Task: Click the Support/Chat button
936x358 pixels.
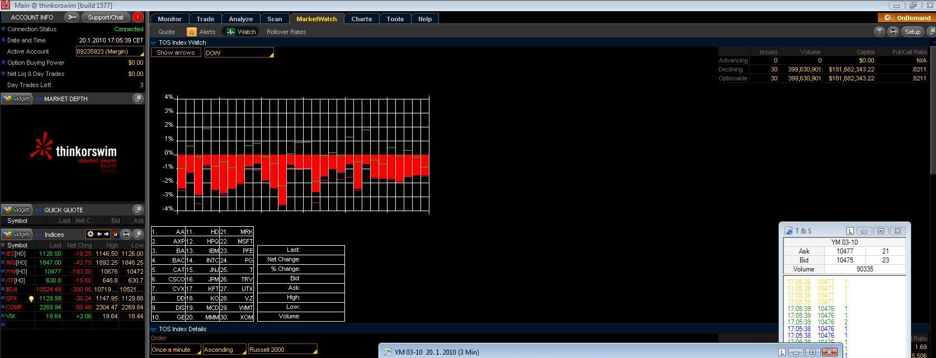Action: point(105,17)
